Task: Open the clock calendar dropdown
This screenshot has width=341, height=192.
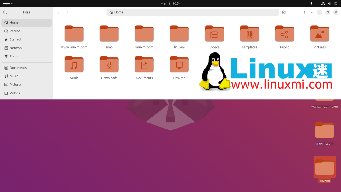Action: coord(170,3)
